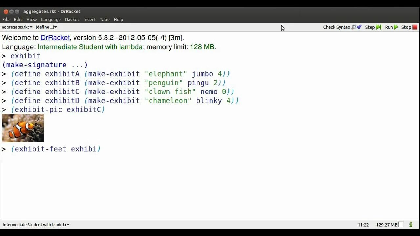Click the "define exhibitC" clown fish line

click(x=118, y=91)
